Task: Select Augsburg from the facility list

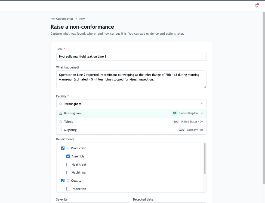Action: 131,130
